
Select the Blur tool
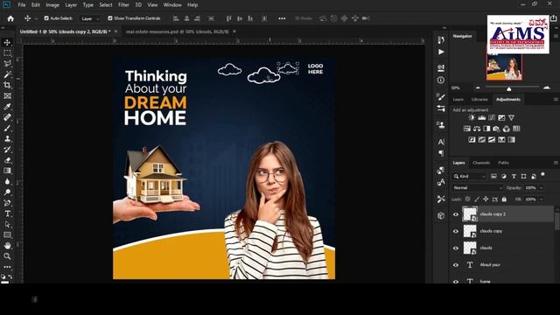(x=7, y=181)
